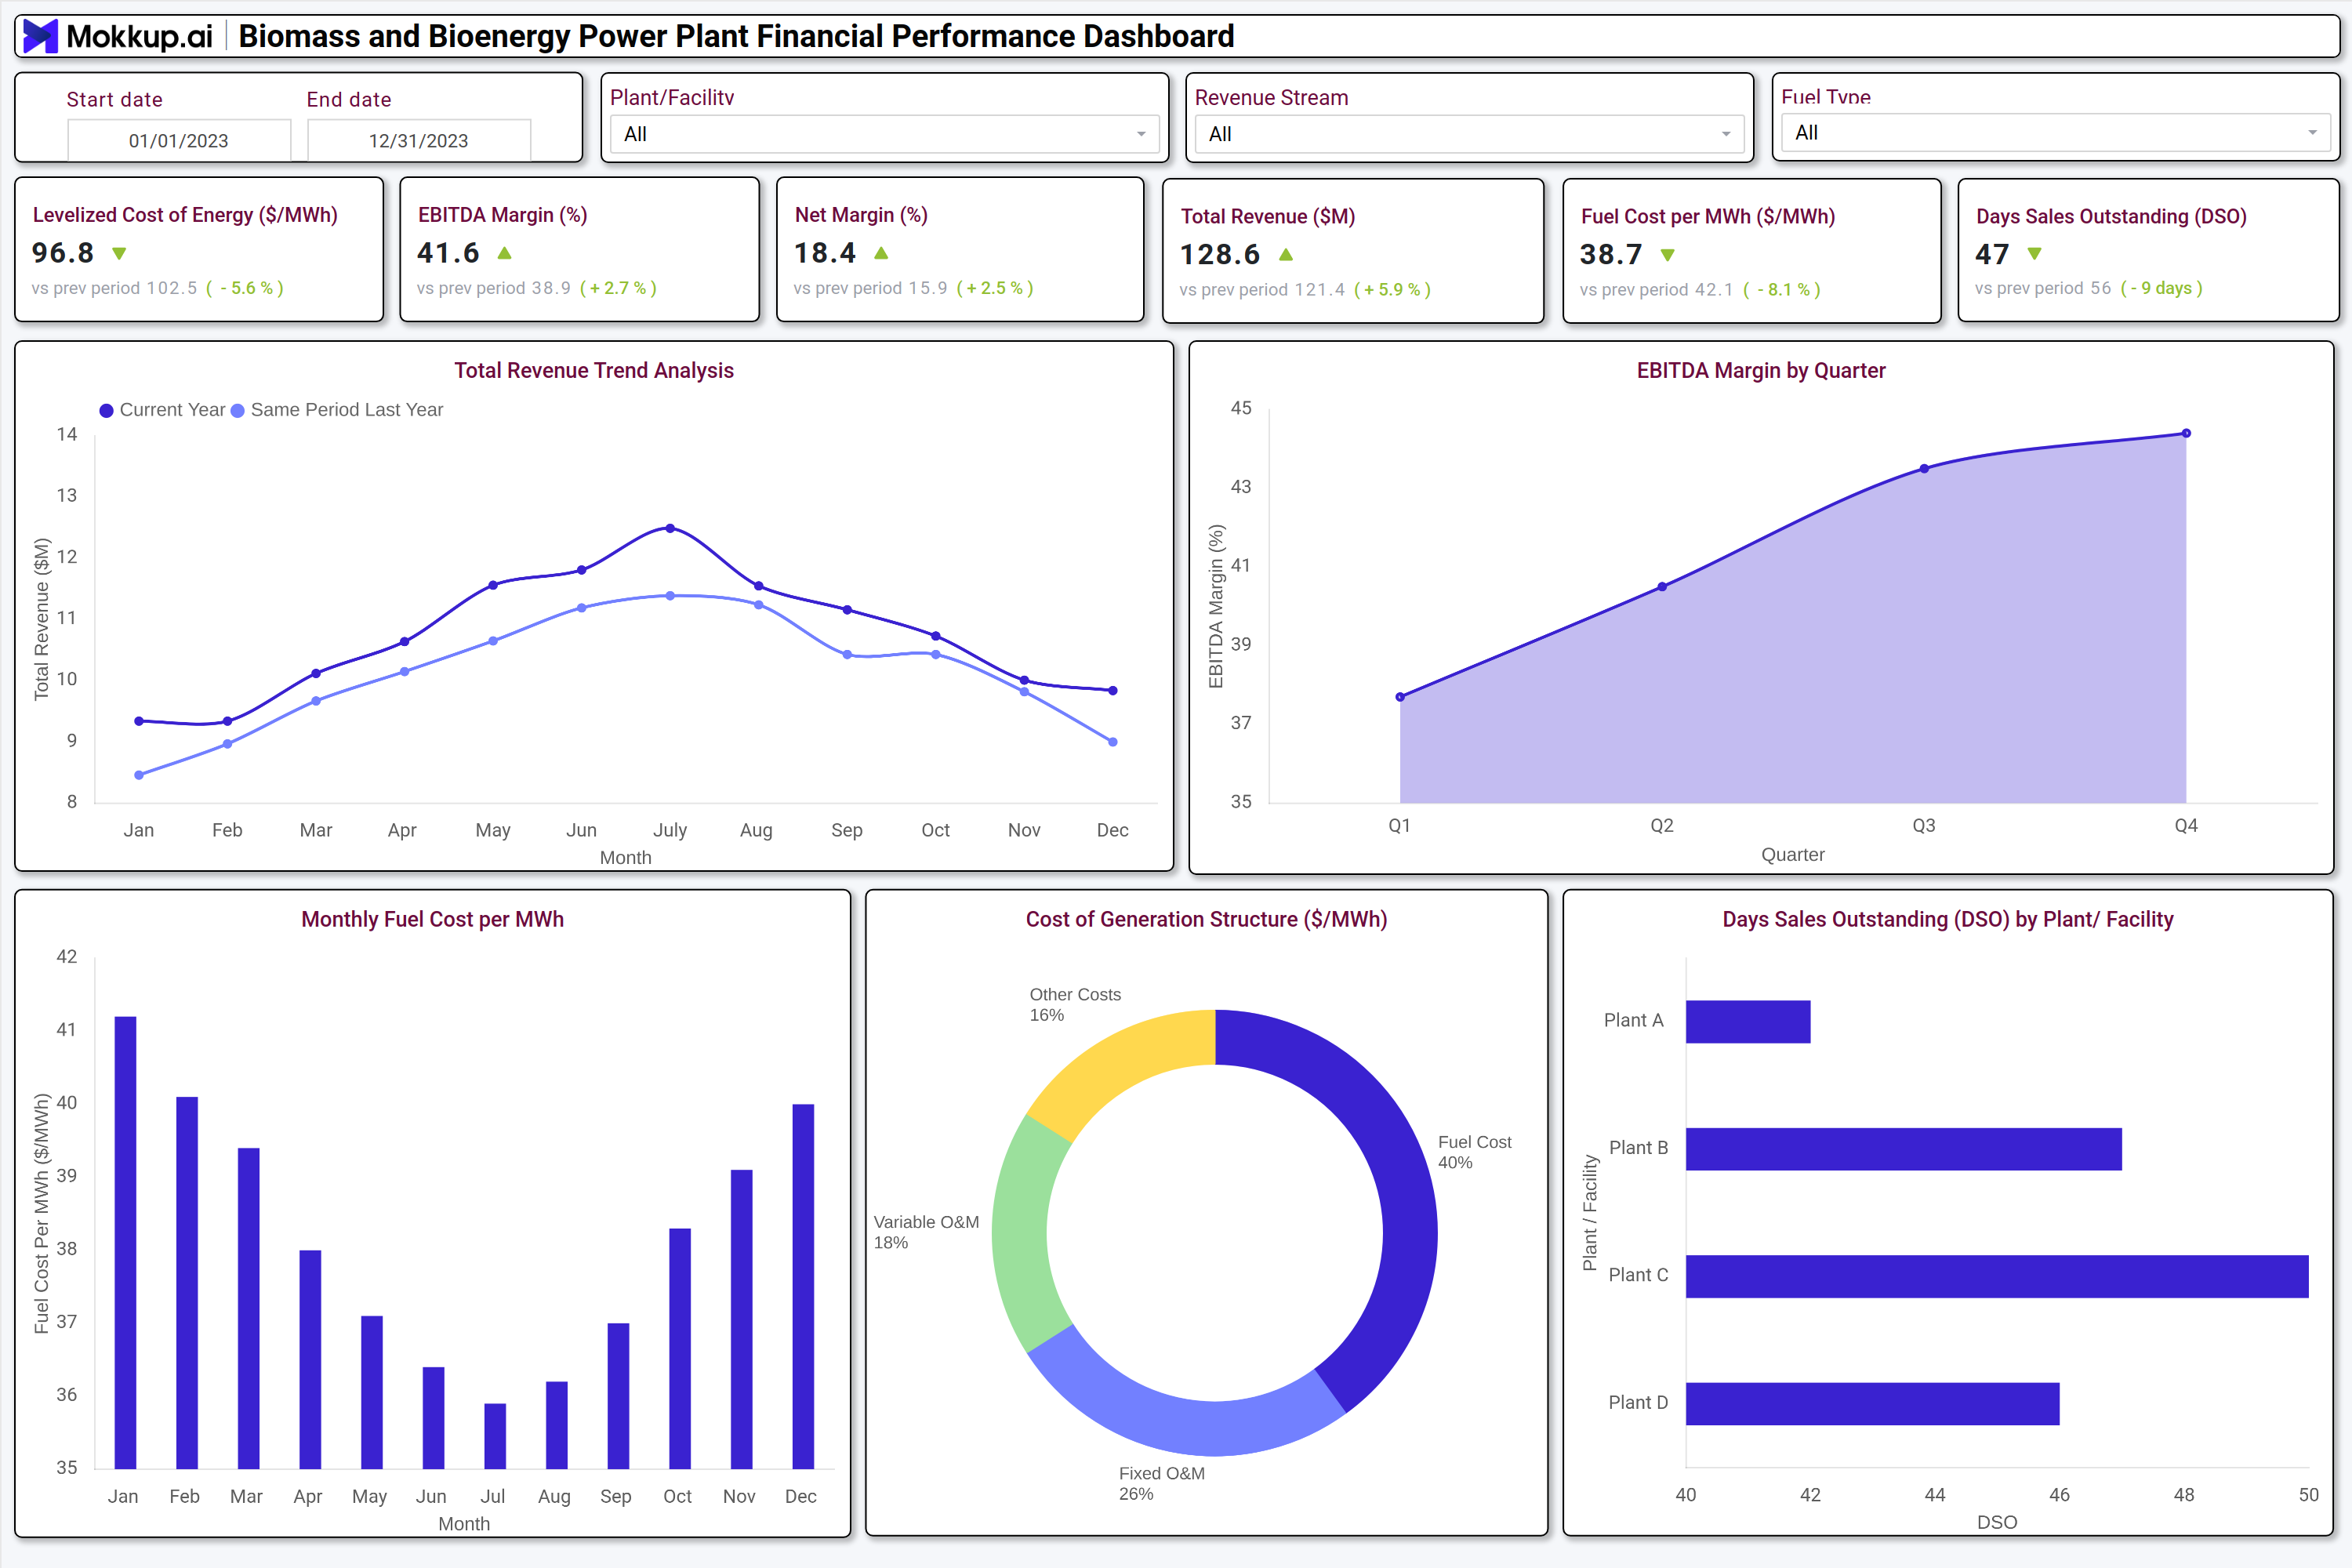Click the 'Other Costs 16%' label
Viewport: 2352px width, 1568px height.
pos(1076,1004)
